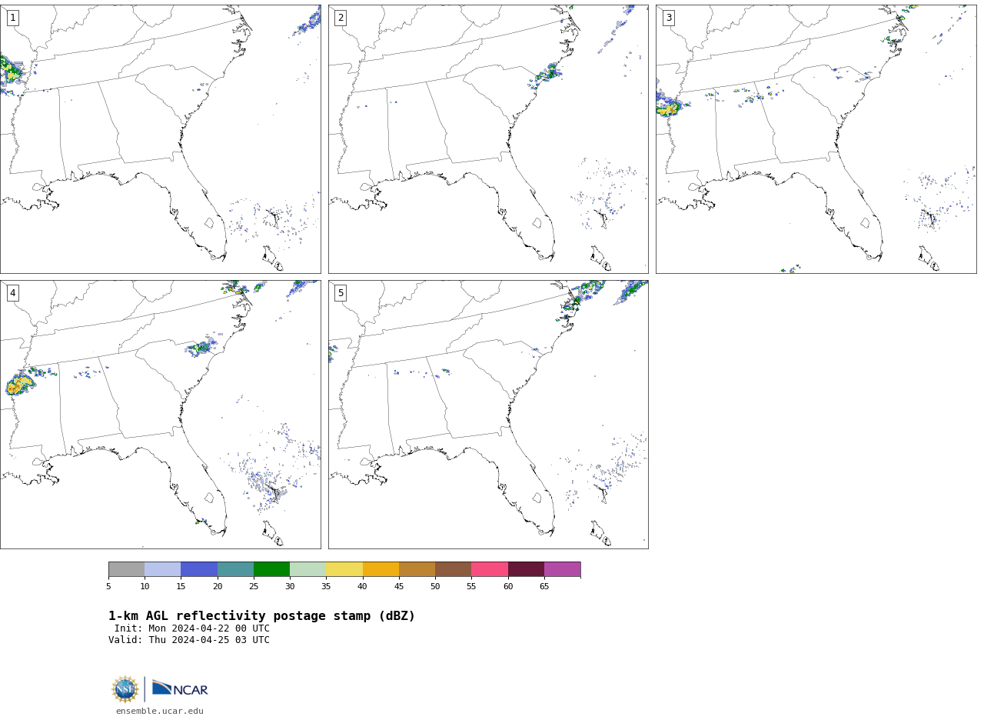Click the panel number label 5

341,293
